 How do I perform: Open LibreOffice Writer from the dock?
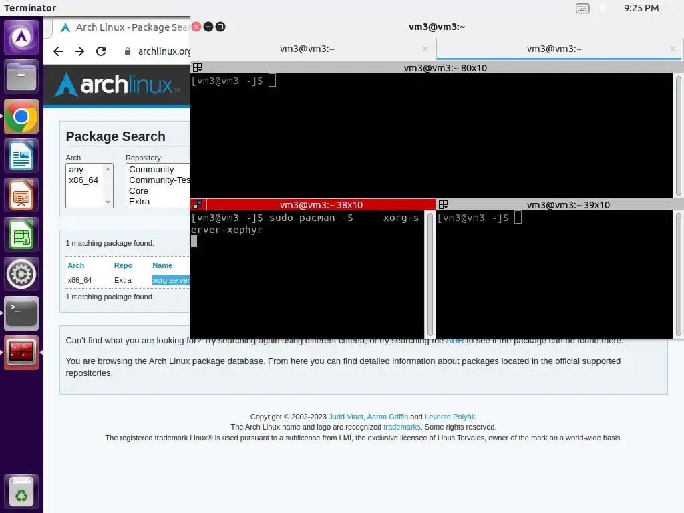(x=21, y=156)
